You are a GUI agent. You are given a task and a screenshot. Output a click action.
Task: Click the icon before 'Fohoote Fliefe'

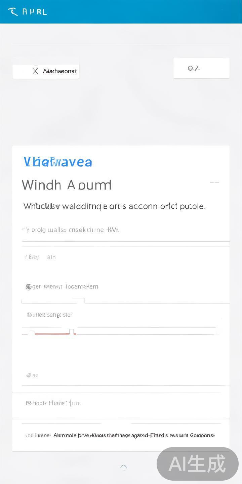tap(28, 403)
